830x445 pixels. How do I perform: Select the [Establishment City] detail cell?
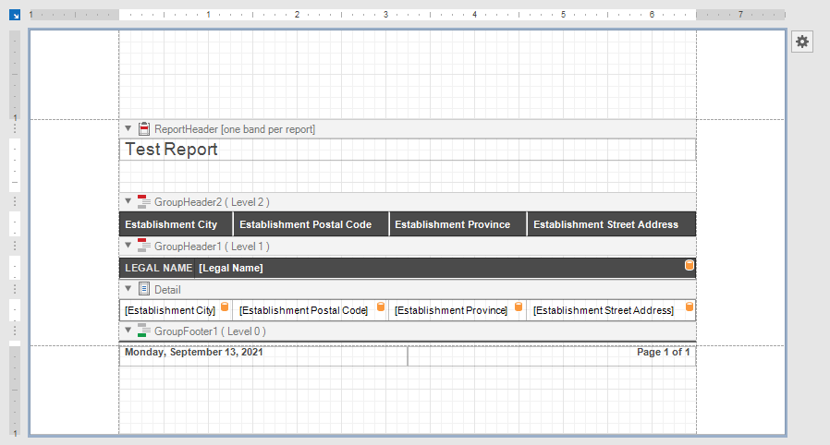177,310
